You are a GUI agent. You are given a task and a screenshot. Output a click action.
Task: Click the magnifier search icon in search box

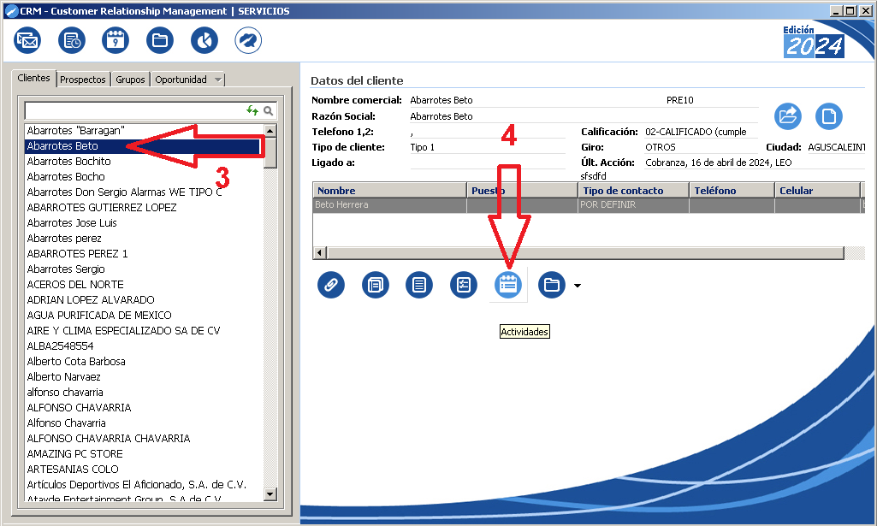click(x=268, y=110)
